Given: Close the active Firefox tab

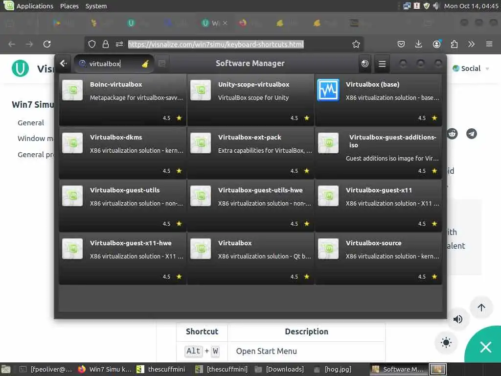Looking at the screenshot, I should (x=225, y=23).
